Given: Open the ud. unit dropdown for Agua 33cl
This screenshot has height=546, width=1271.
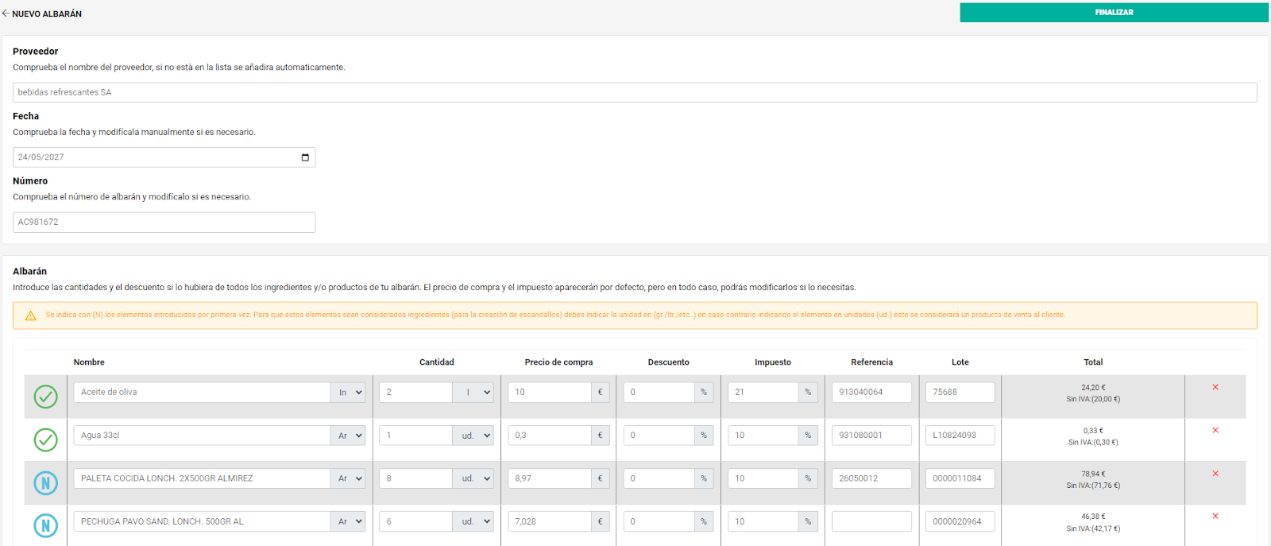Looking at the screenshot, I should pos(473,436).
